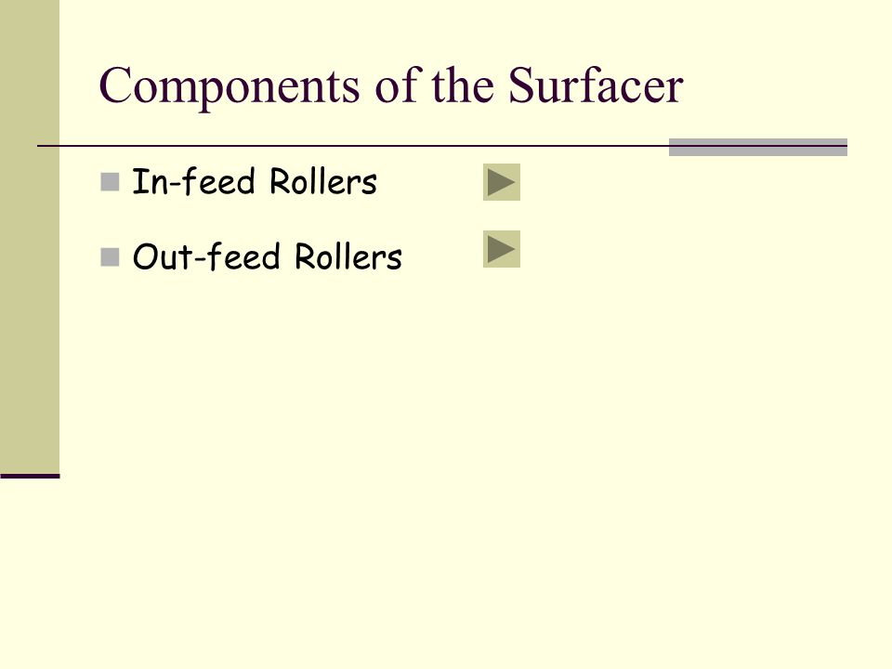The width and height of the screenshot is (892, 669).
Task: Select the gray square bullet before In-feed Rollers
Action: coord(110,183)
